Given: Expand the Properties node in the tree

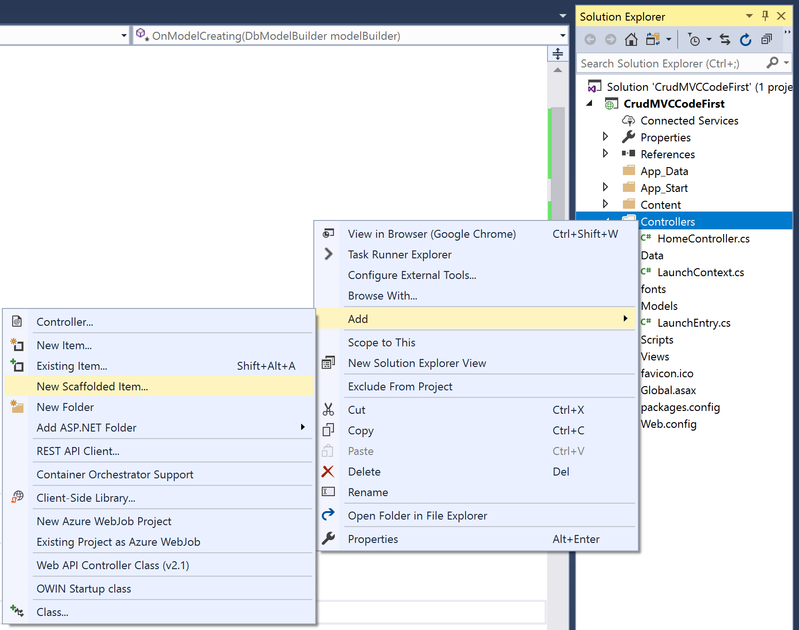Looking at the screenshot, I should pos(605,137).
